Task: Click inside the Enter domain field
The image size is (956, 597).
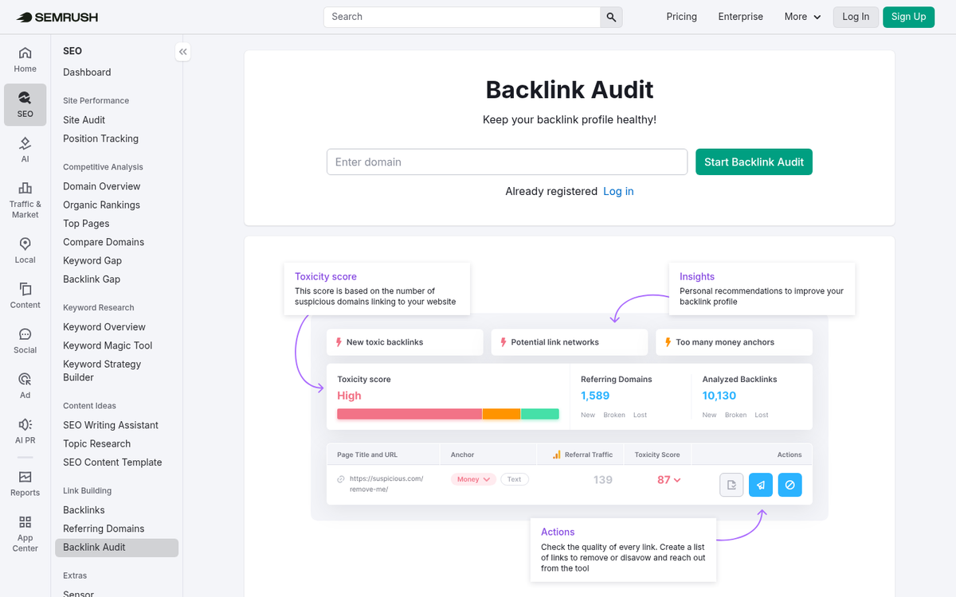Action: (507, 162)
